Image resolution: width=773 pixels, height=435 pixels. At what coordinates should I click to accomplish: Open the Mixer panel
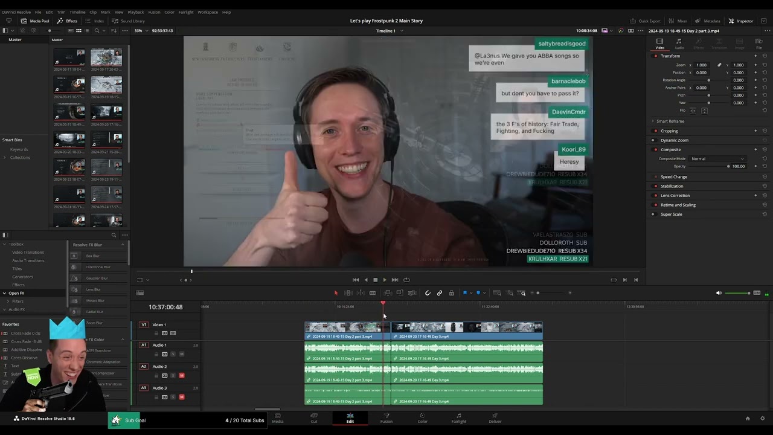coord(678,21)
